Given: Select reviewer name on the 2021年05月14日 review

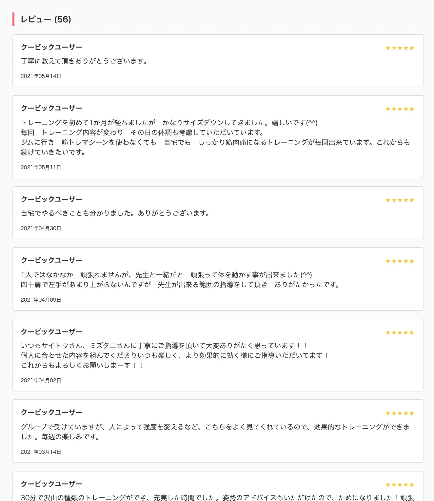Looking at the screenshot, I should (x=51, y=47).
